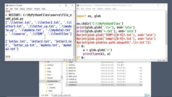Screen dimensions: 172x97
Task: Close the Python Shell window
Action: click(x=72, y=5)
